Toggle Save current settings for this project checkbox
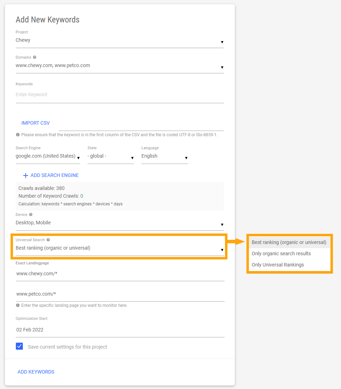Viewport: 341px width, 389px height. coord(19,346)
